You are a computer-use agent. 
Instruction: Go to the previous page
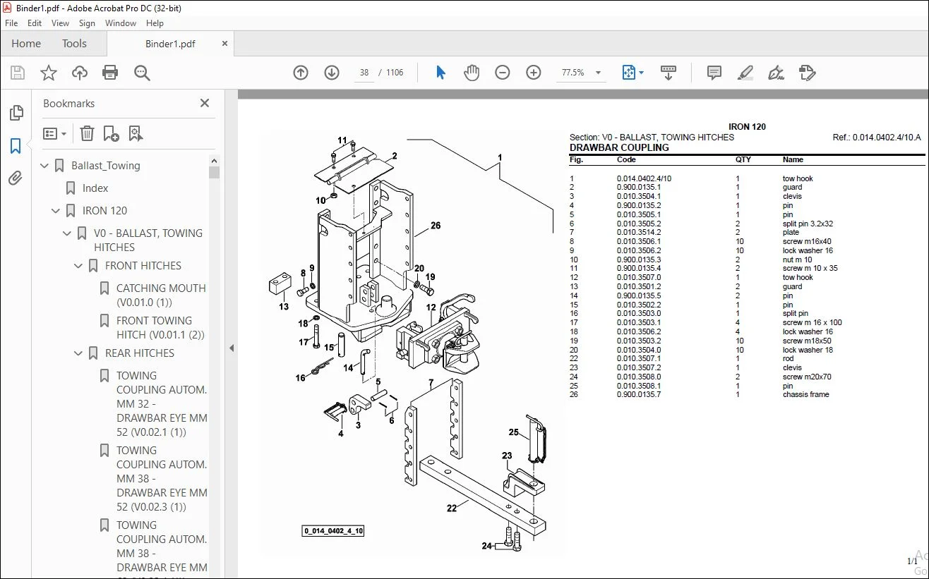tap(301, 73)
